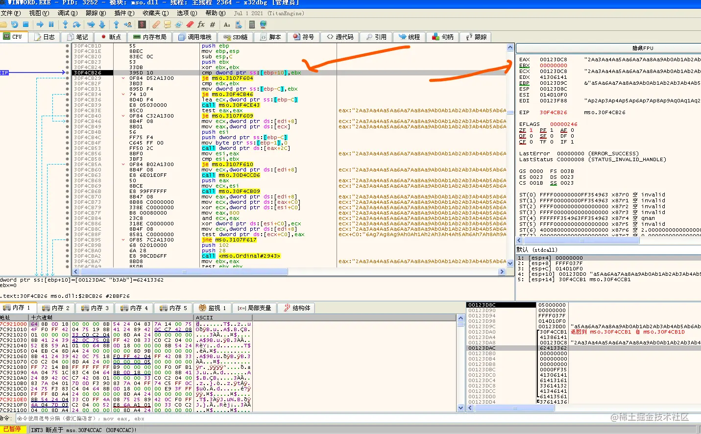Image resolution: width=701 pixels, height=434 pixels.
Task: Click the Restart debuggee toolbar icon
Action: (x=15, y=24)
